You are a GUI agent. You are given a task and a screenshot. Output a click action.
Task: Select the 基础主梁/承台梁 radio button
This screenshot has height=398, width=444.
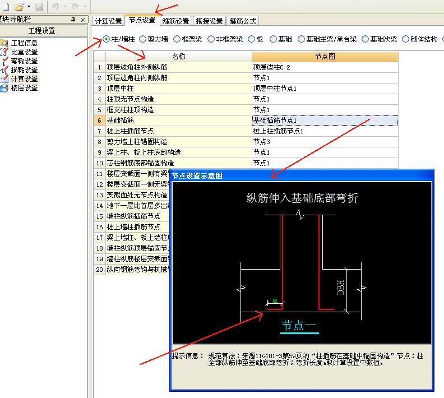(x=301, y=39)
